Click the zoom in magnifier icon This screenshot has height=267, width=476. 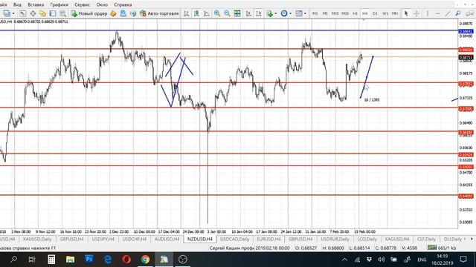point(217,13)
